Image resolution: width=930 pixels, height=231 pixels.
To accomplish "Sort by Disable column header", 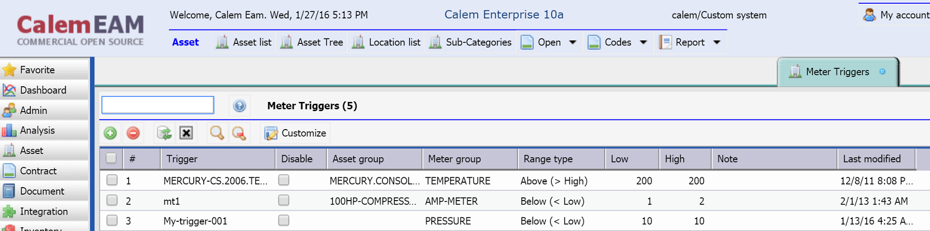I will (301, 159).
